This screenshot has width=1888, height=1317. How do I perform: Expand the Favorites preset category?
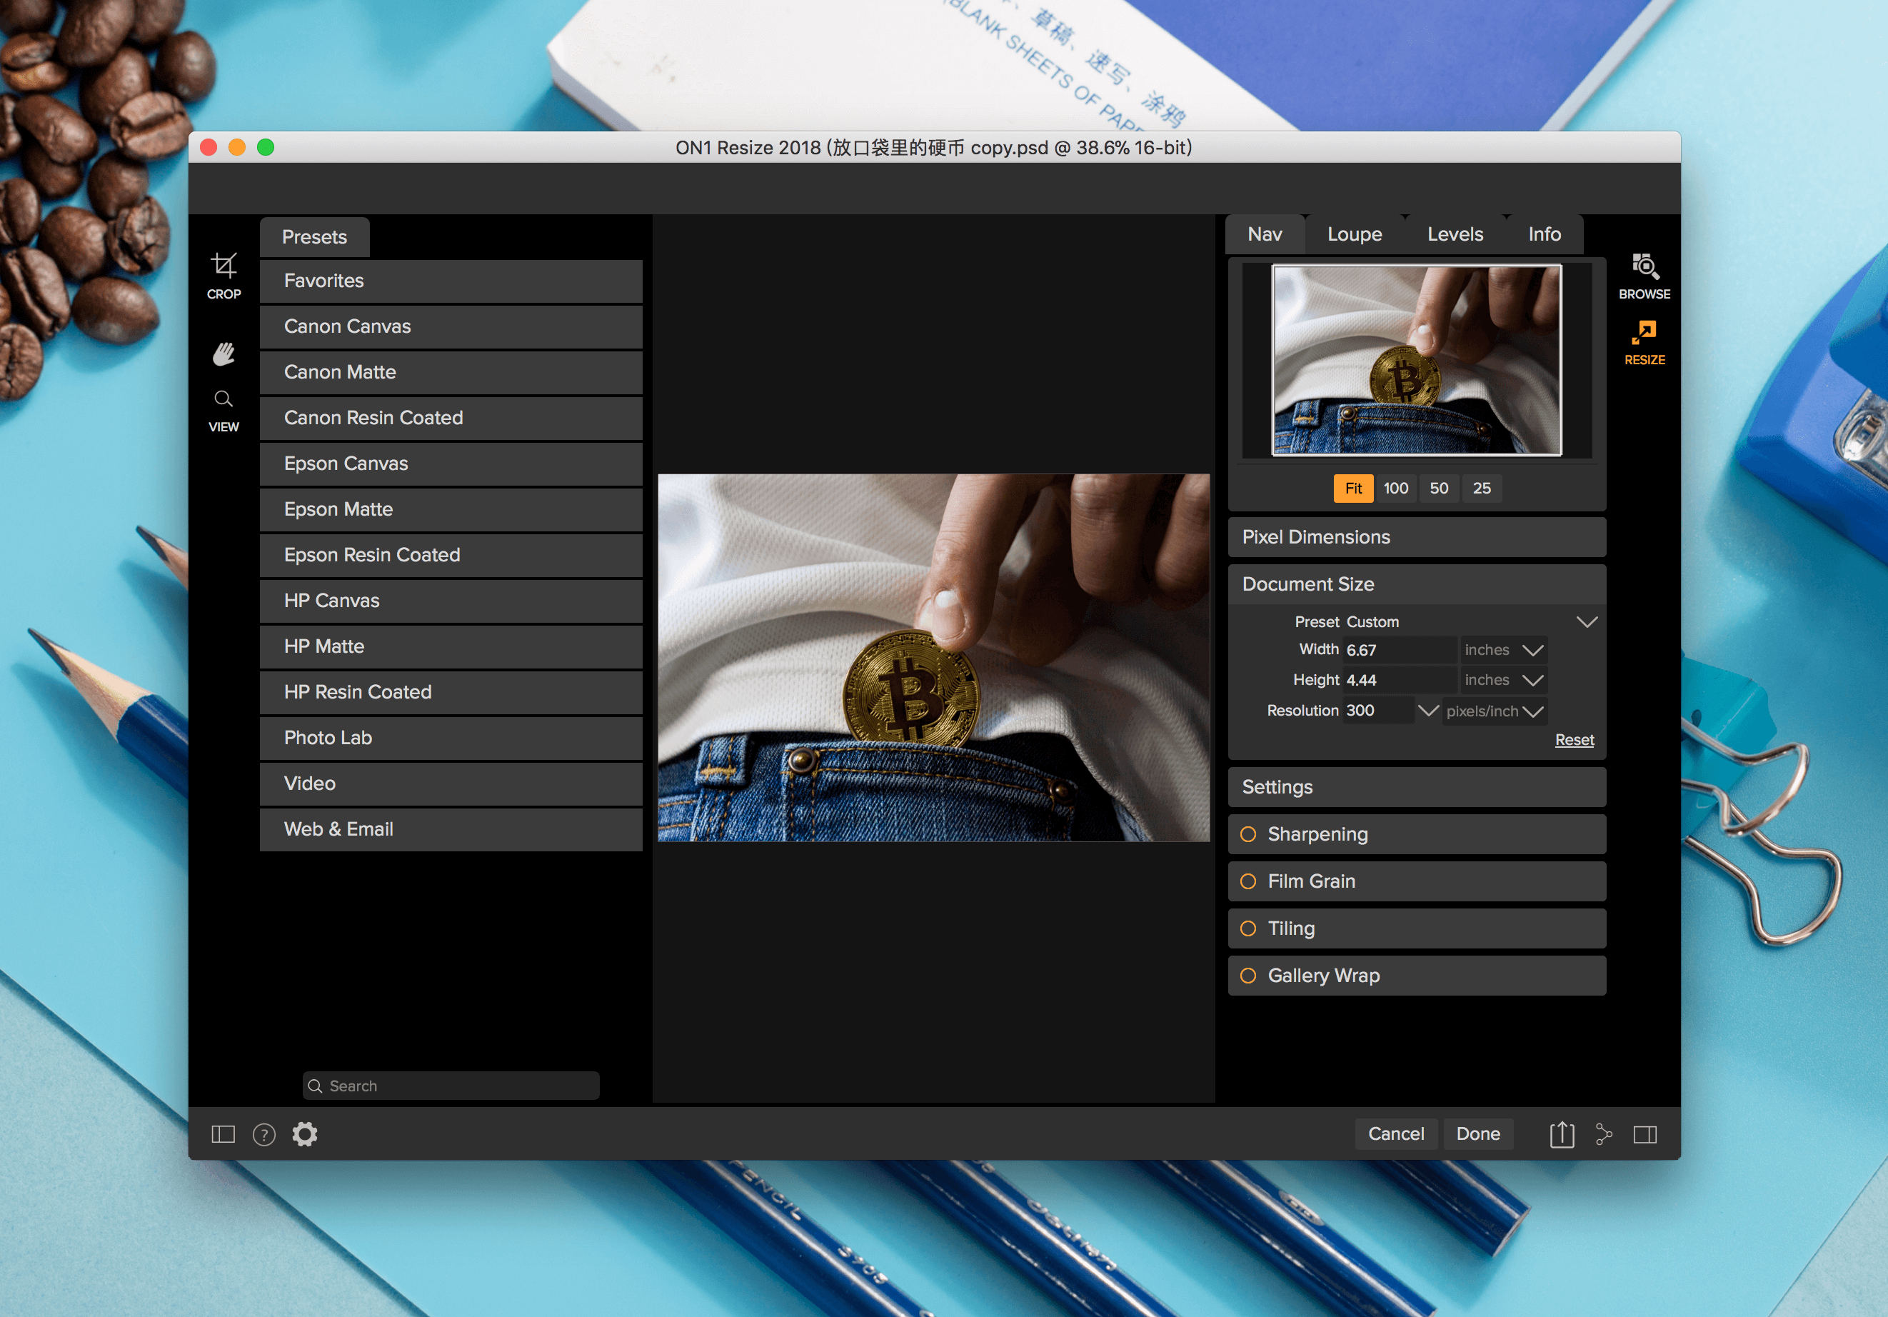click(451, 281)
